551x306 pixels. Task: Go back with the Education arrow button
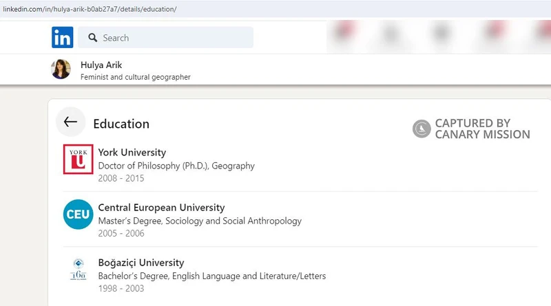(x=71, y=122)
